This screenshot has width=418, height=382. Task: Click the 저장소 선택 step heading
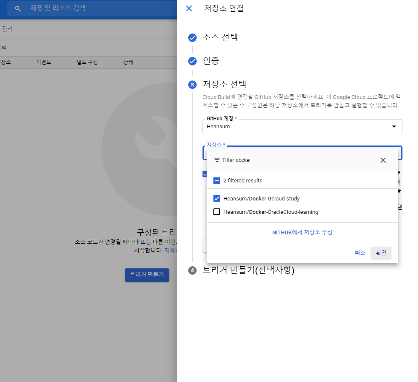[x=224, y=84]
